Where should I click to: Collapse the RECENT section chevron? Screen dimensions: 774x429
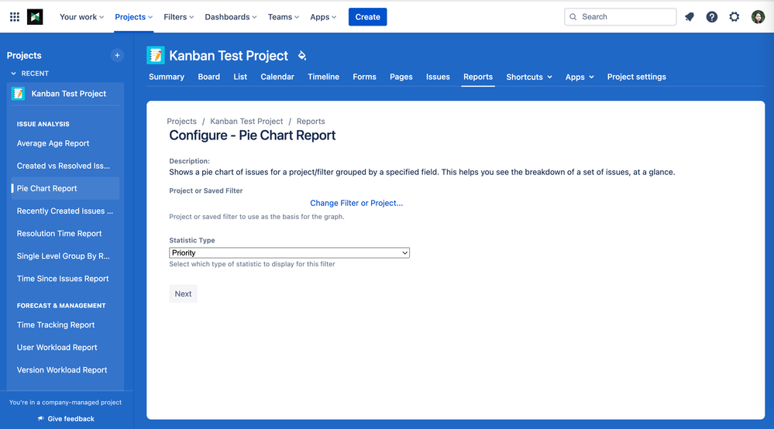pos(13,74)
